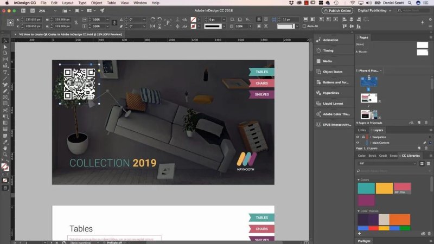Open the Media panel
The height and width of the screenshot is (244, 434).
(x=327, y=61)
